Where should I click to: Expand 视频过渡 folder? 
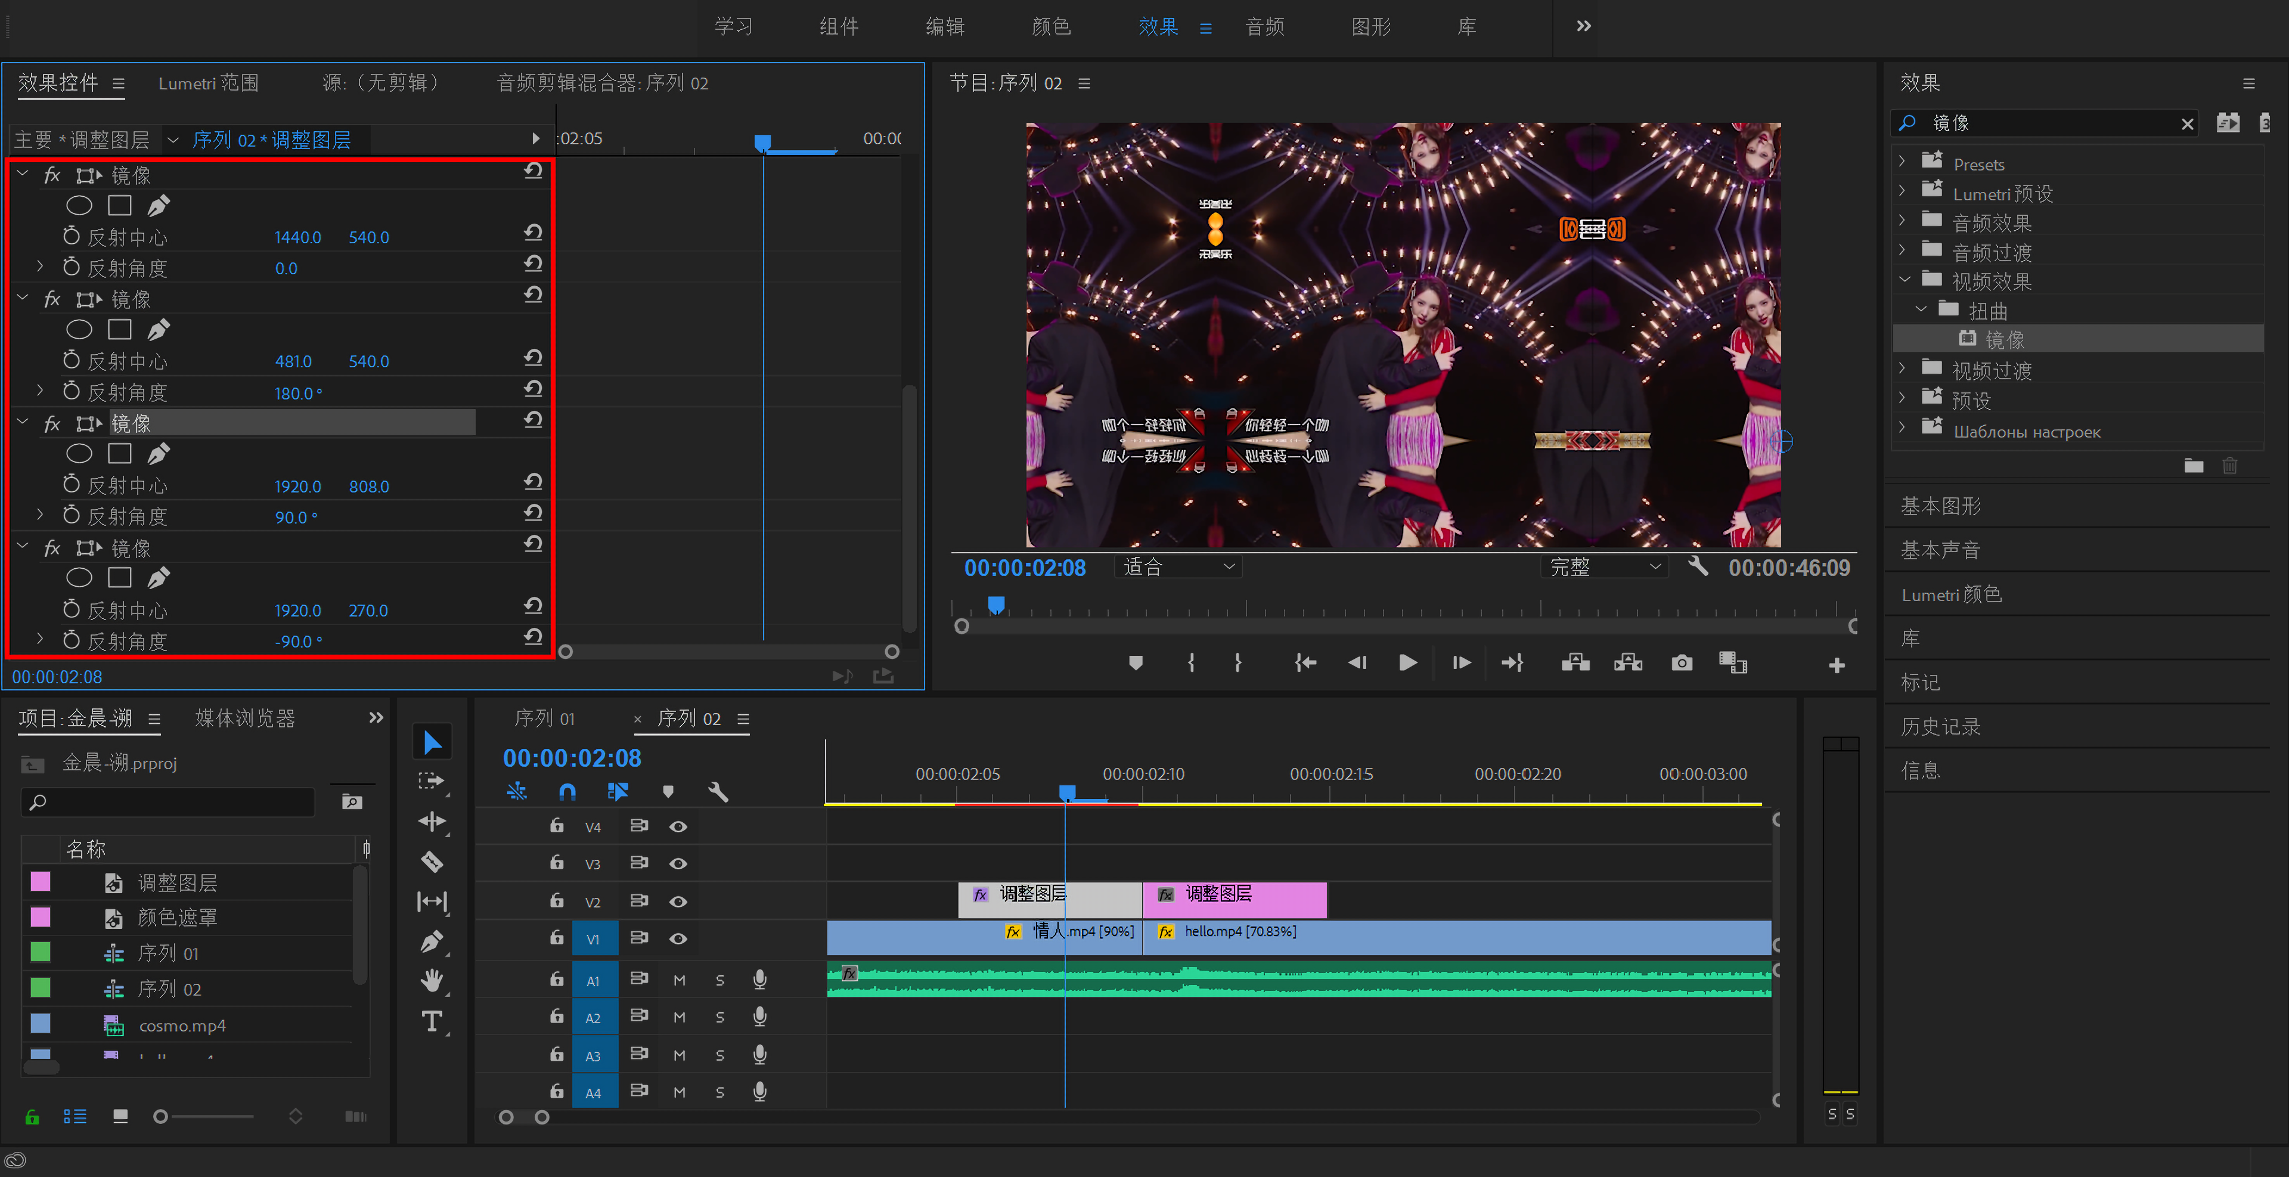1902,369
